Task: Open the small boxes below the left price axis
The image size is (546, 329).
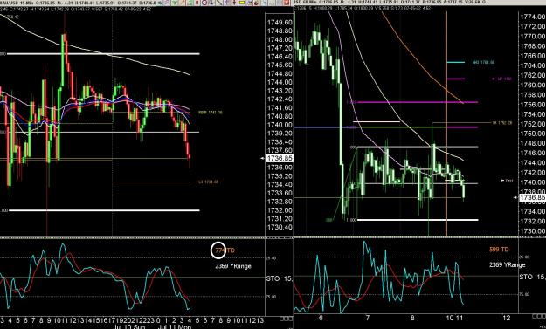Action: (287, 319)
